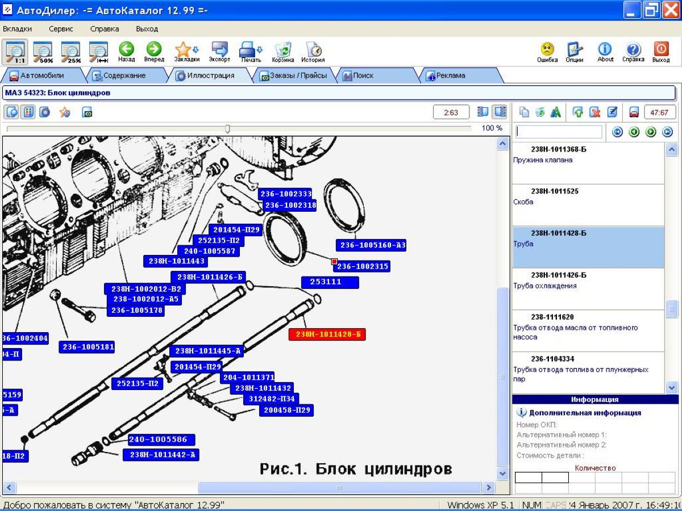Image resolution: width=682 pixels, height=511 pixels.
Task: Go to next part in list
Action: point(651,132)
